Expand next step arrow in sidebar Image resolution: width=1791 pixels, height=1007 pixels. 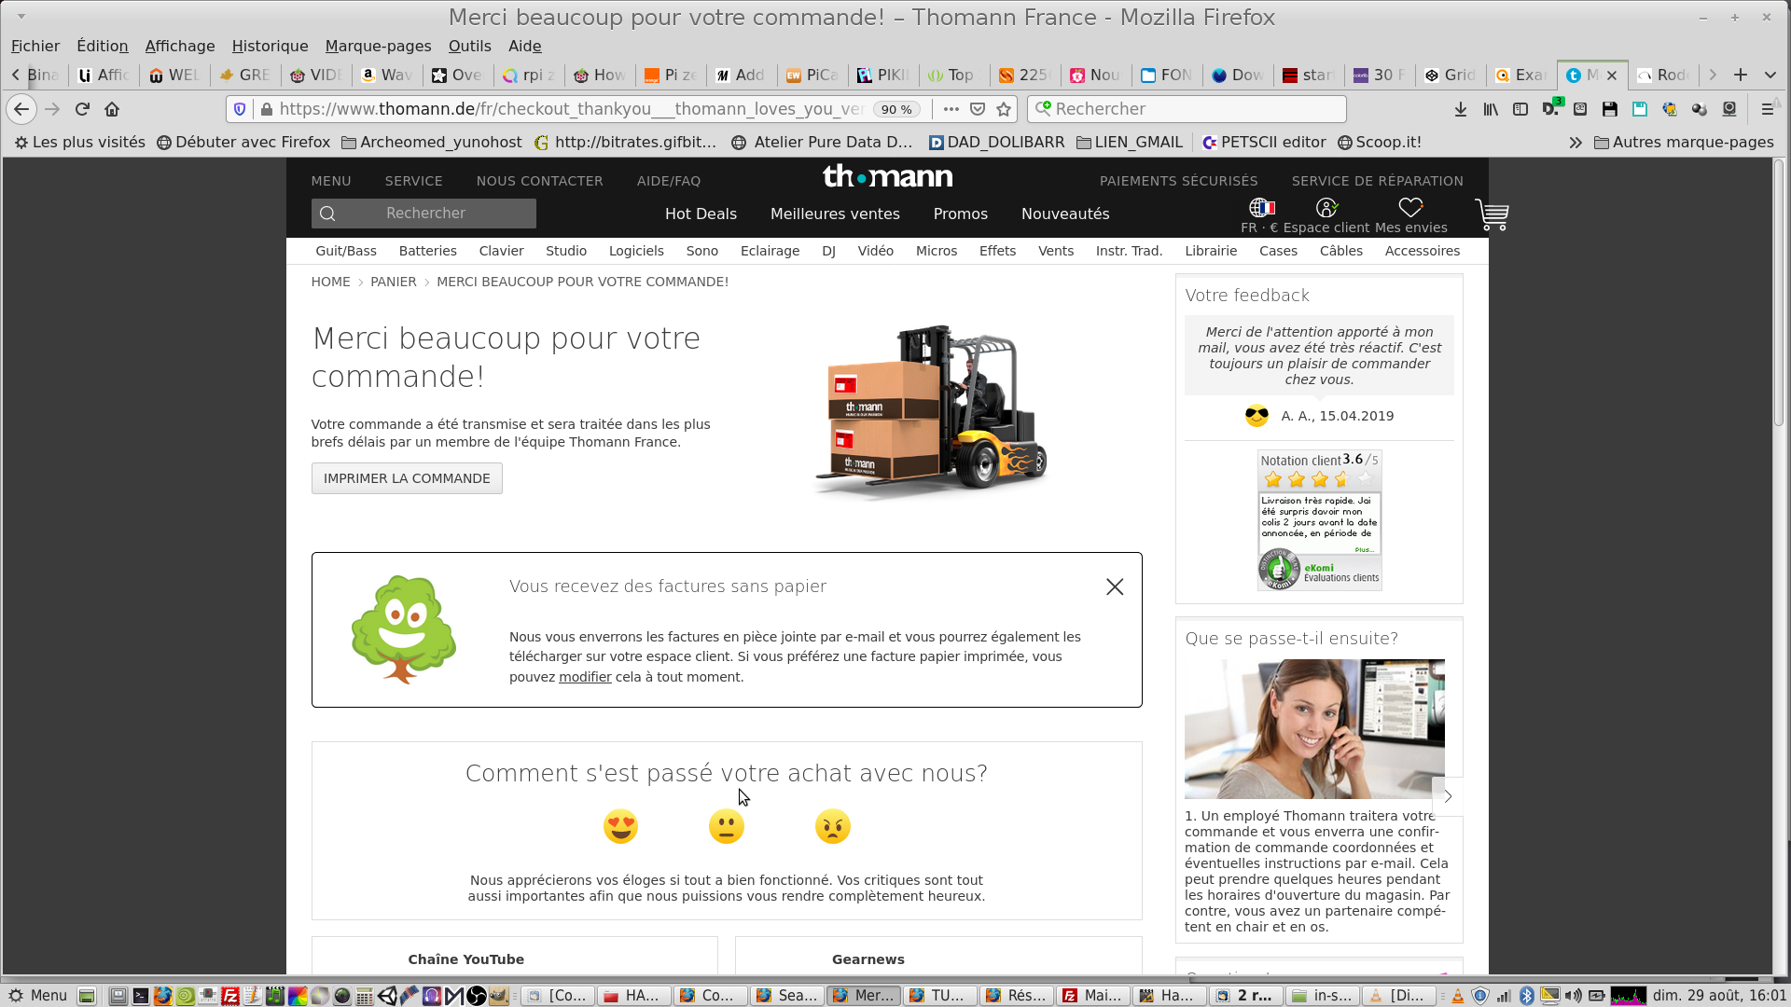[1448, 796]
